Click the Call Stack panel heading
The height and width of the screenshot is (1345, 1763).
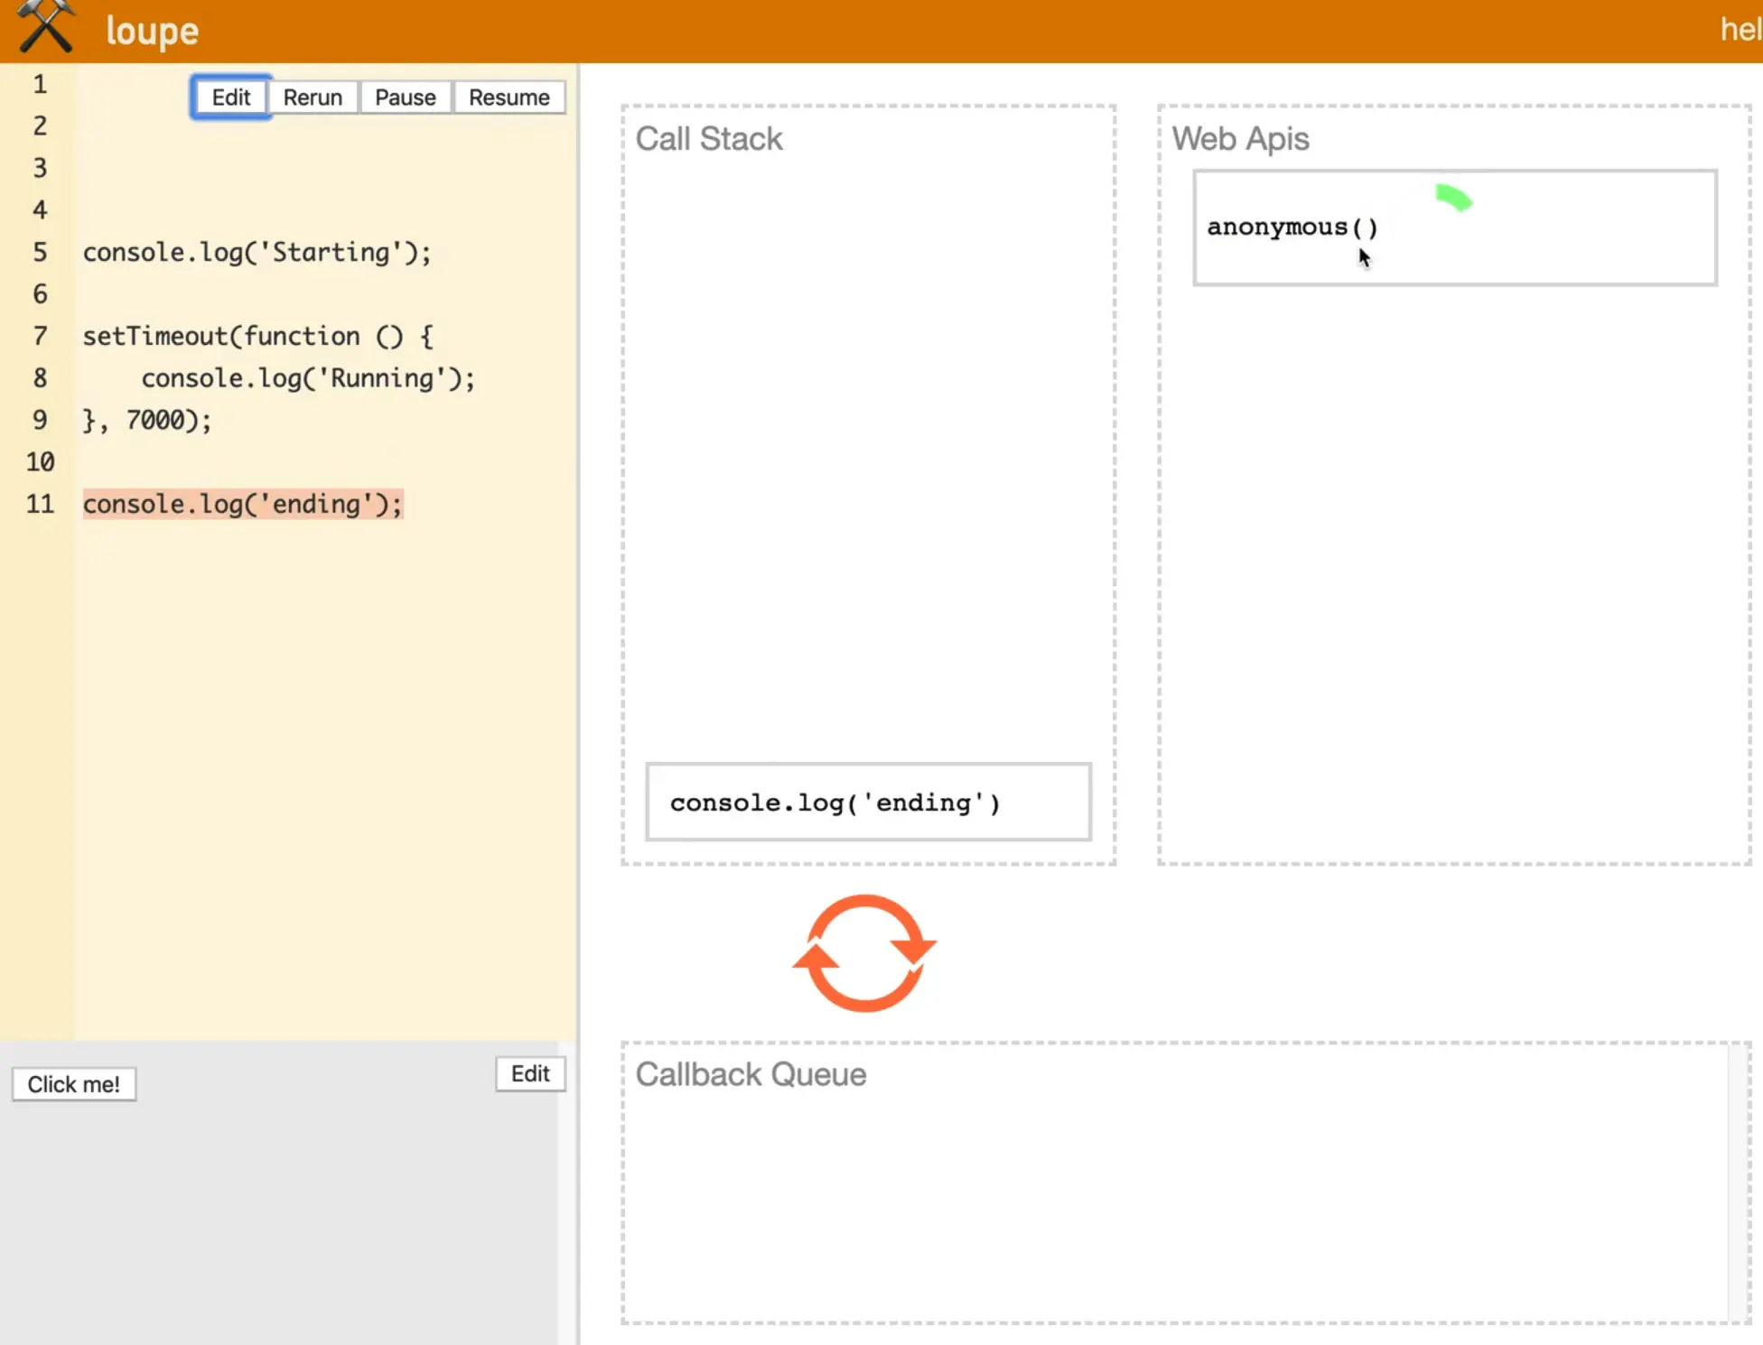tap(709, 139)
